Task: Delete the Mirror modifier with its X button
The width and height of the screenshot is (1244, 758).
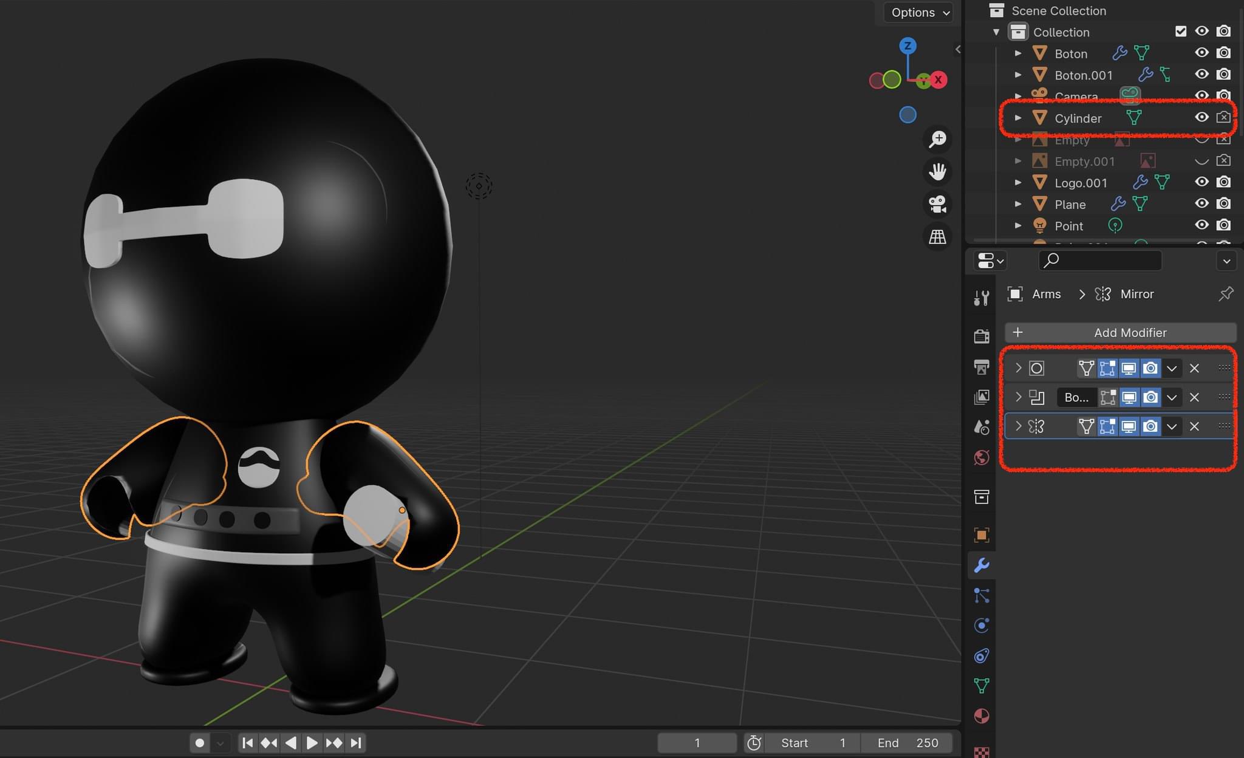Action: click(x=1194, y=426)
